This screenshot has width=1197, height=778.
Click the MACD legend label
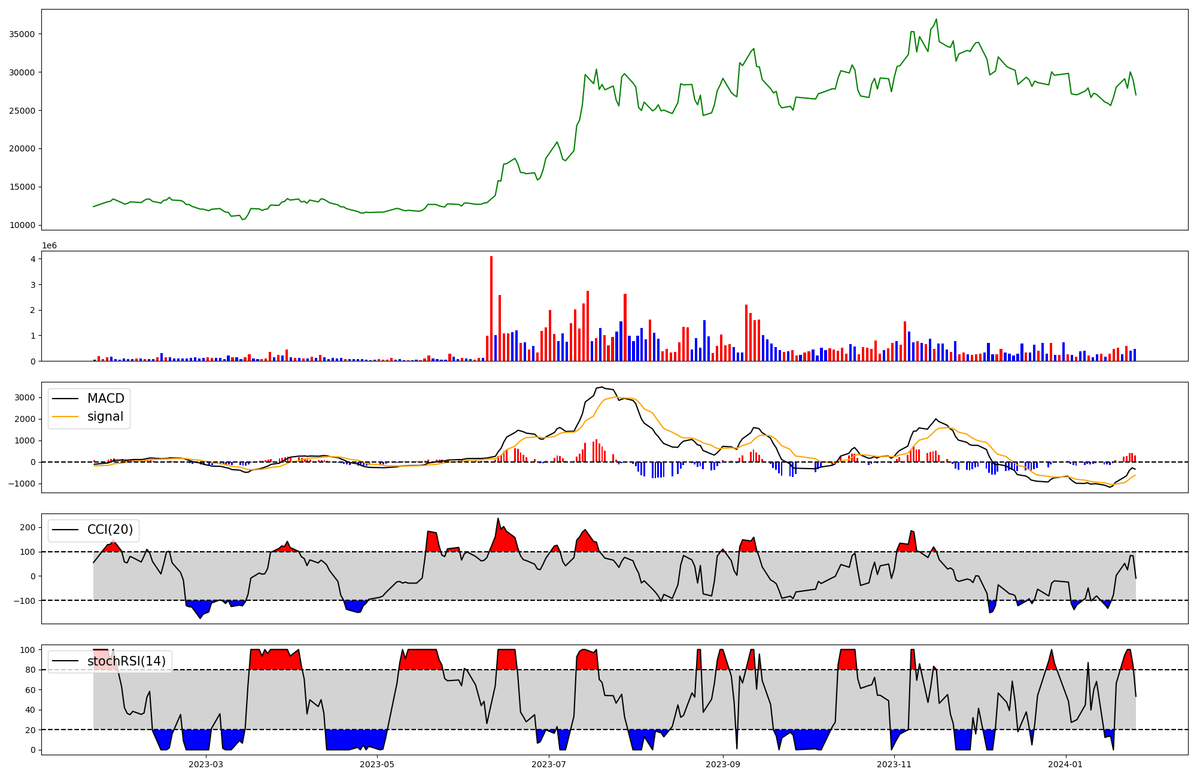pyautogui.click(x=105, y=399)
